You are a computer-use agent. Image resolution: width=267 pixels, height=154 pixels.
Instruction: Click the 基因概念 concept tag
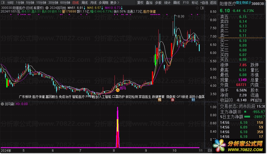click(52, 97)
